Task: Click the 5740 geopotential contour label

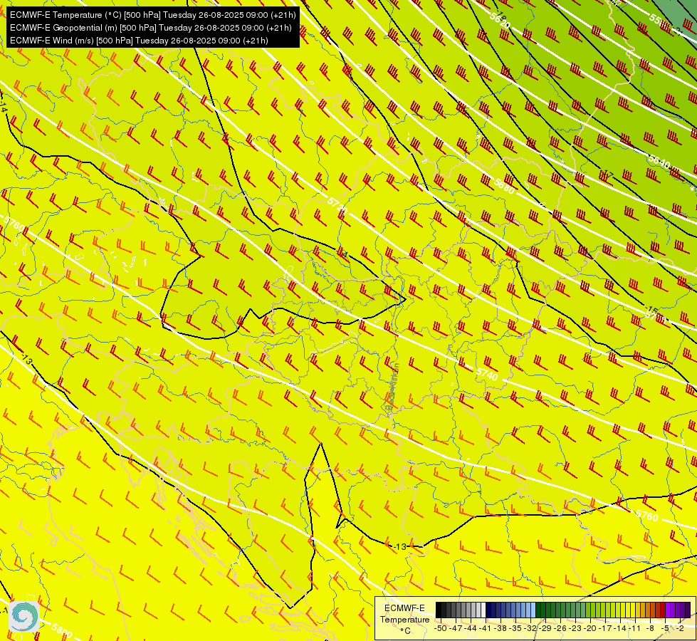Action: pos(487,375)
